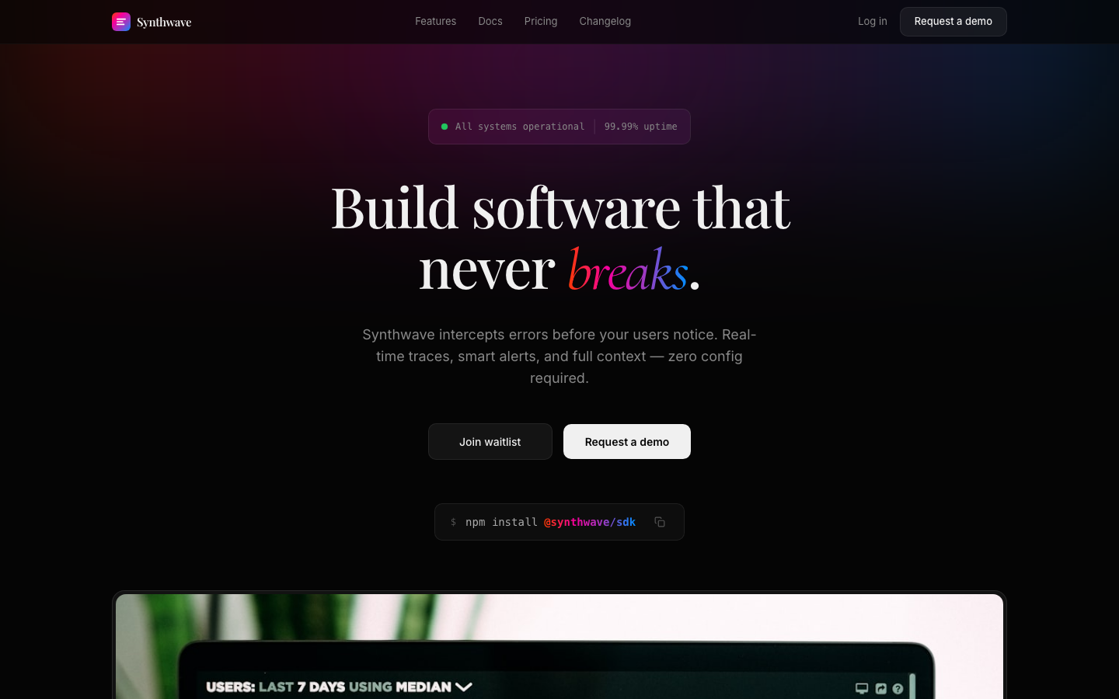Click the dashboard preview image
The image size is (1119, 699).
click(559, 646)
